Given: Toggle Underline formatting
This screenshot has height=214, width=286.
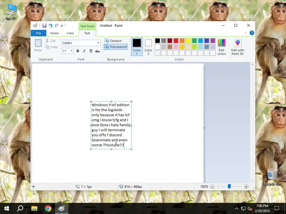Looking at the screenshot, I should (91, 51).
